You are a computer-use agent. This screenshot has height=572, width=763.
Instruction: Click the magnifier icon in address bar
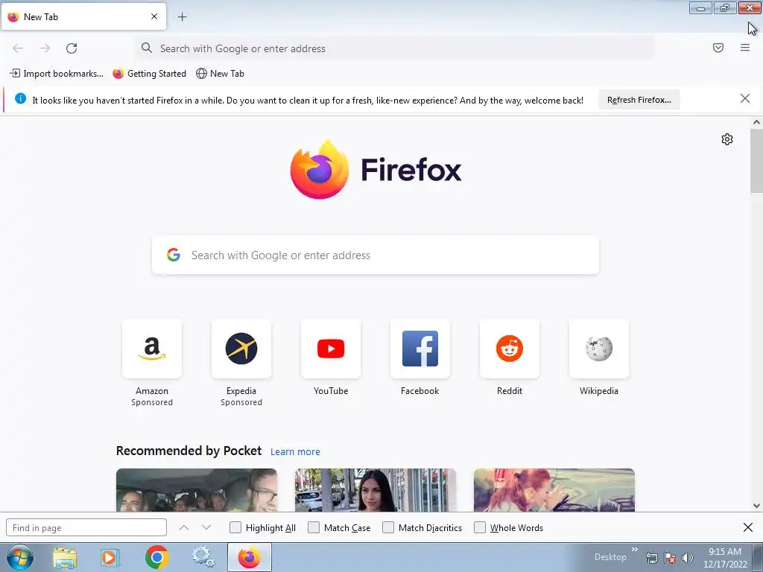(147, 48)
